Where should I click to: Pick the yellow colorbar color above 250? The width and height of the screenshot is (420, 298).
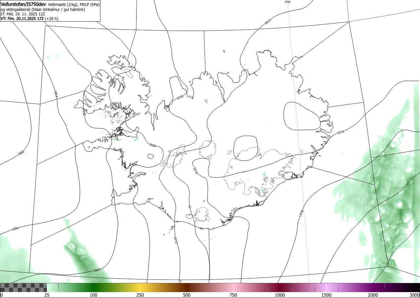(x=140, y=287)
